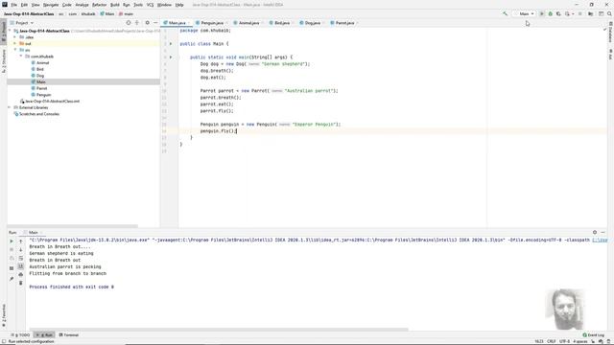Click the 'Process finished with exit code 0' line
This screenshot has width=614, height=345.
click(71, 287)
